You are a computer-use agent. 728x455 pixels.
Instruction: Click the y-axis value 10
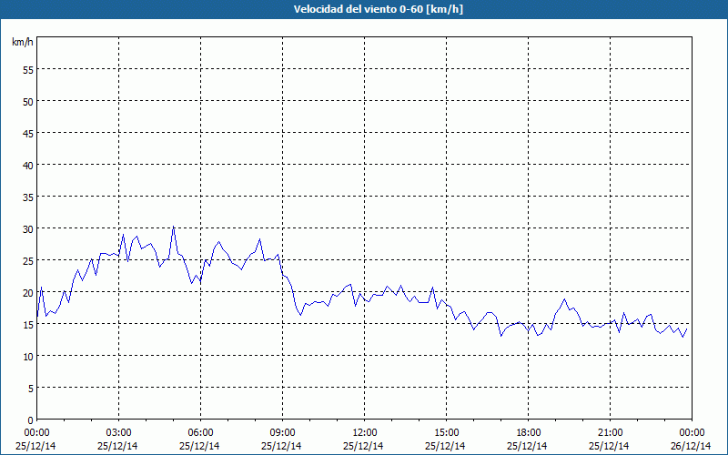point(28,357)
